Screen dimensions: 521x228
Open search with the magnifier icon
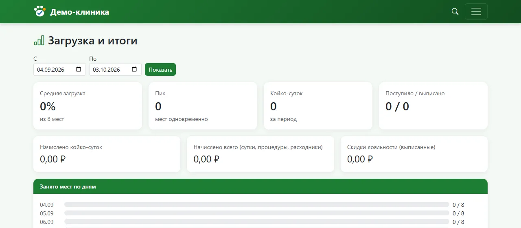[x=455, y=11]
